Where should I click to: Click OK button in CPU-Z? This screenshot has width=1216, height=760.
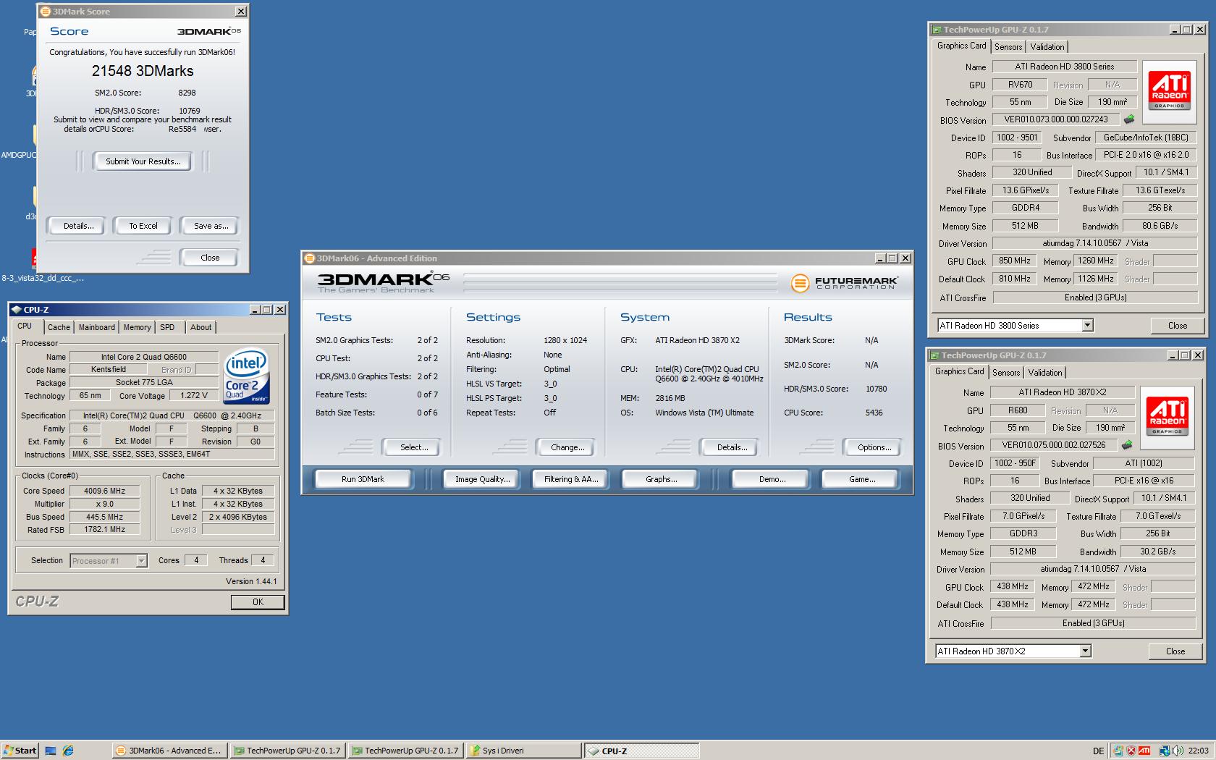pyautogui.click(x=258, y=602)
